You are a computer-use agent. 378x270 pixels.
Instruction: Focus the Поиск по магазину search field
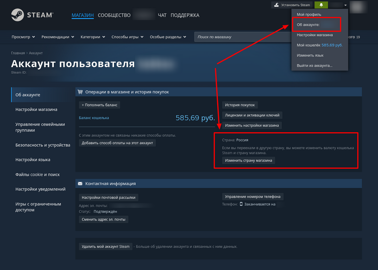243,37
